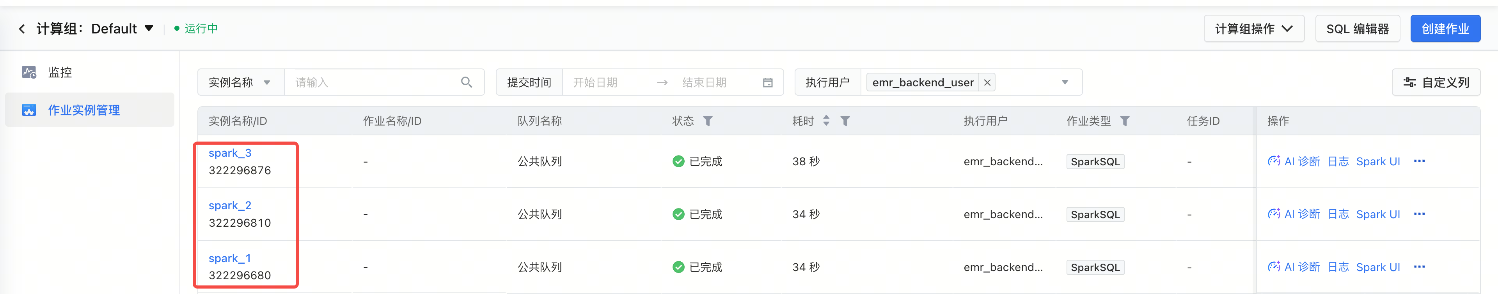The height and width of the screenshot is (294, 1498).
Task: Open the spark_2 instance link
Action: [x=230, y=206]
